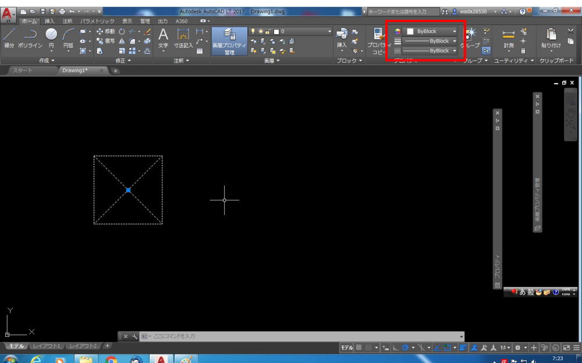The width and height of the screenshot is (582, 363).
Task: Click the Insert block (挿入) icon
Action: pos(342,38)
